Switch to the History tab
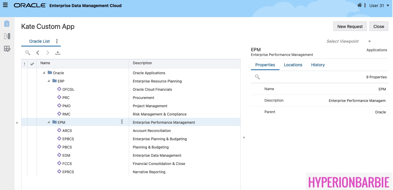393x190 pixels. [x=318, y=65]
